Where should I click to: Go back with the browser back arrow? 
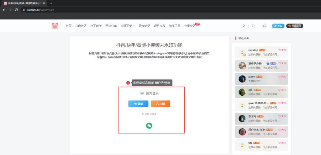coord(4,10)
